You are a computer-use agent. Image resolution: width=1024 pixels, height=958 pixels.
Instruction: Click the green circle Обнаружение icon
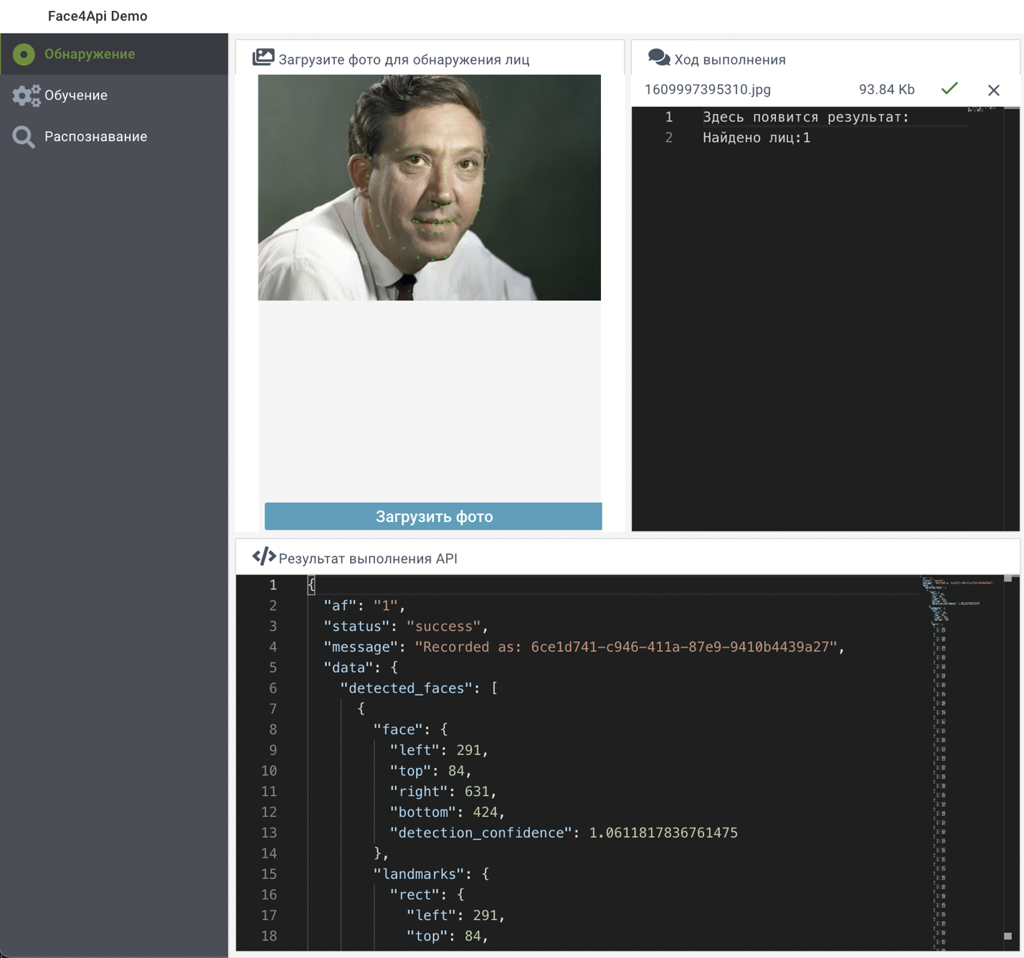(24, 54)
